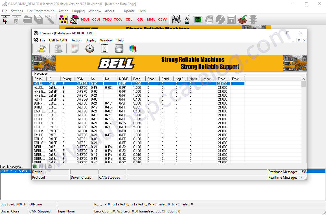The width and height of the screenshot is (326, 215).
Task: Click the gear icon below message list
Action: pos(50,166)
